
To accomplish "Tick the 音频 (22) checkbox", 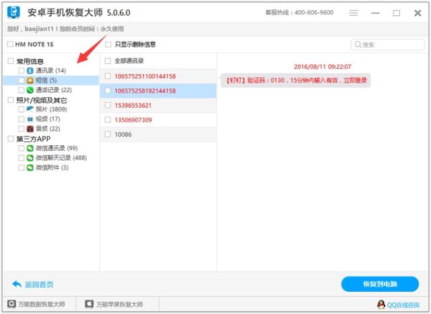I will [x=21, y=128].
